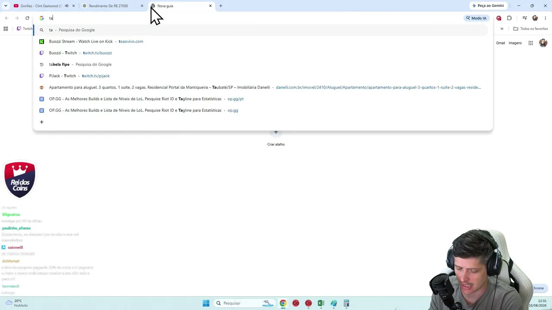The image size is (552, 310).
Task: Open the media controls icon
Action: coord(524,18)
